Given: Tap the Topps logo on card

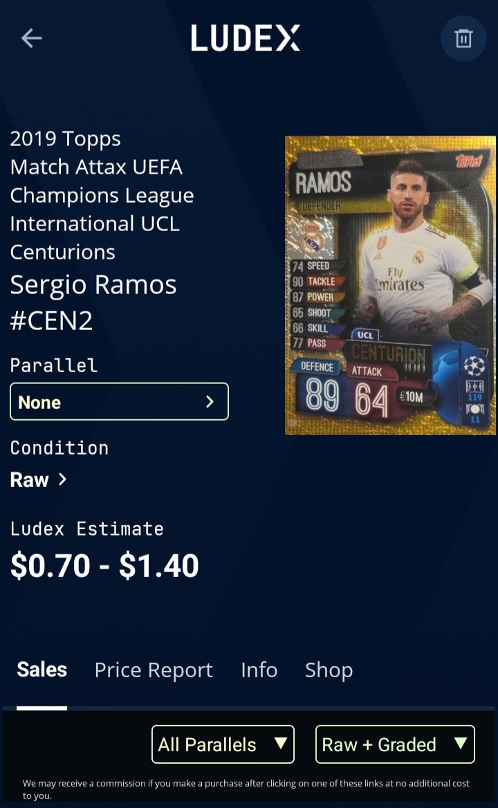Looking at the screenshot, I should (x=469, y=160).
